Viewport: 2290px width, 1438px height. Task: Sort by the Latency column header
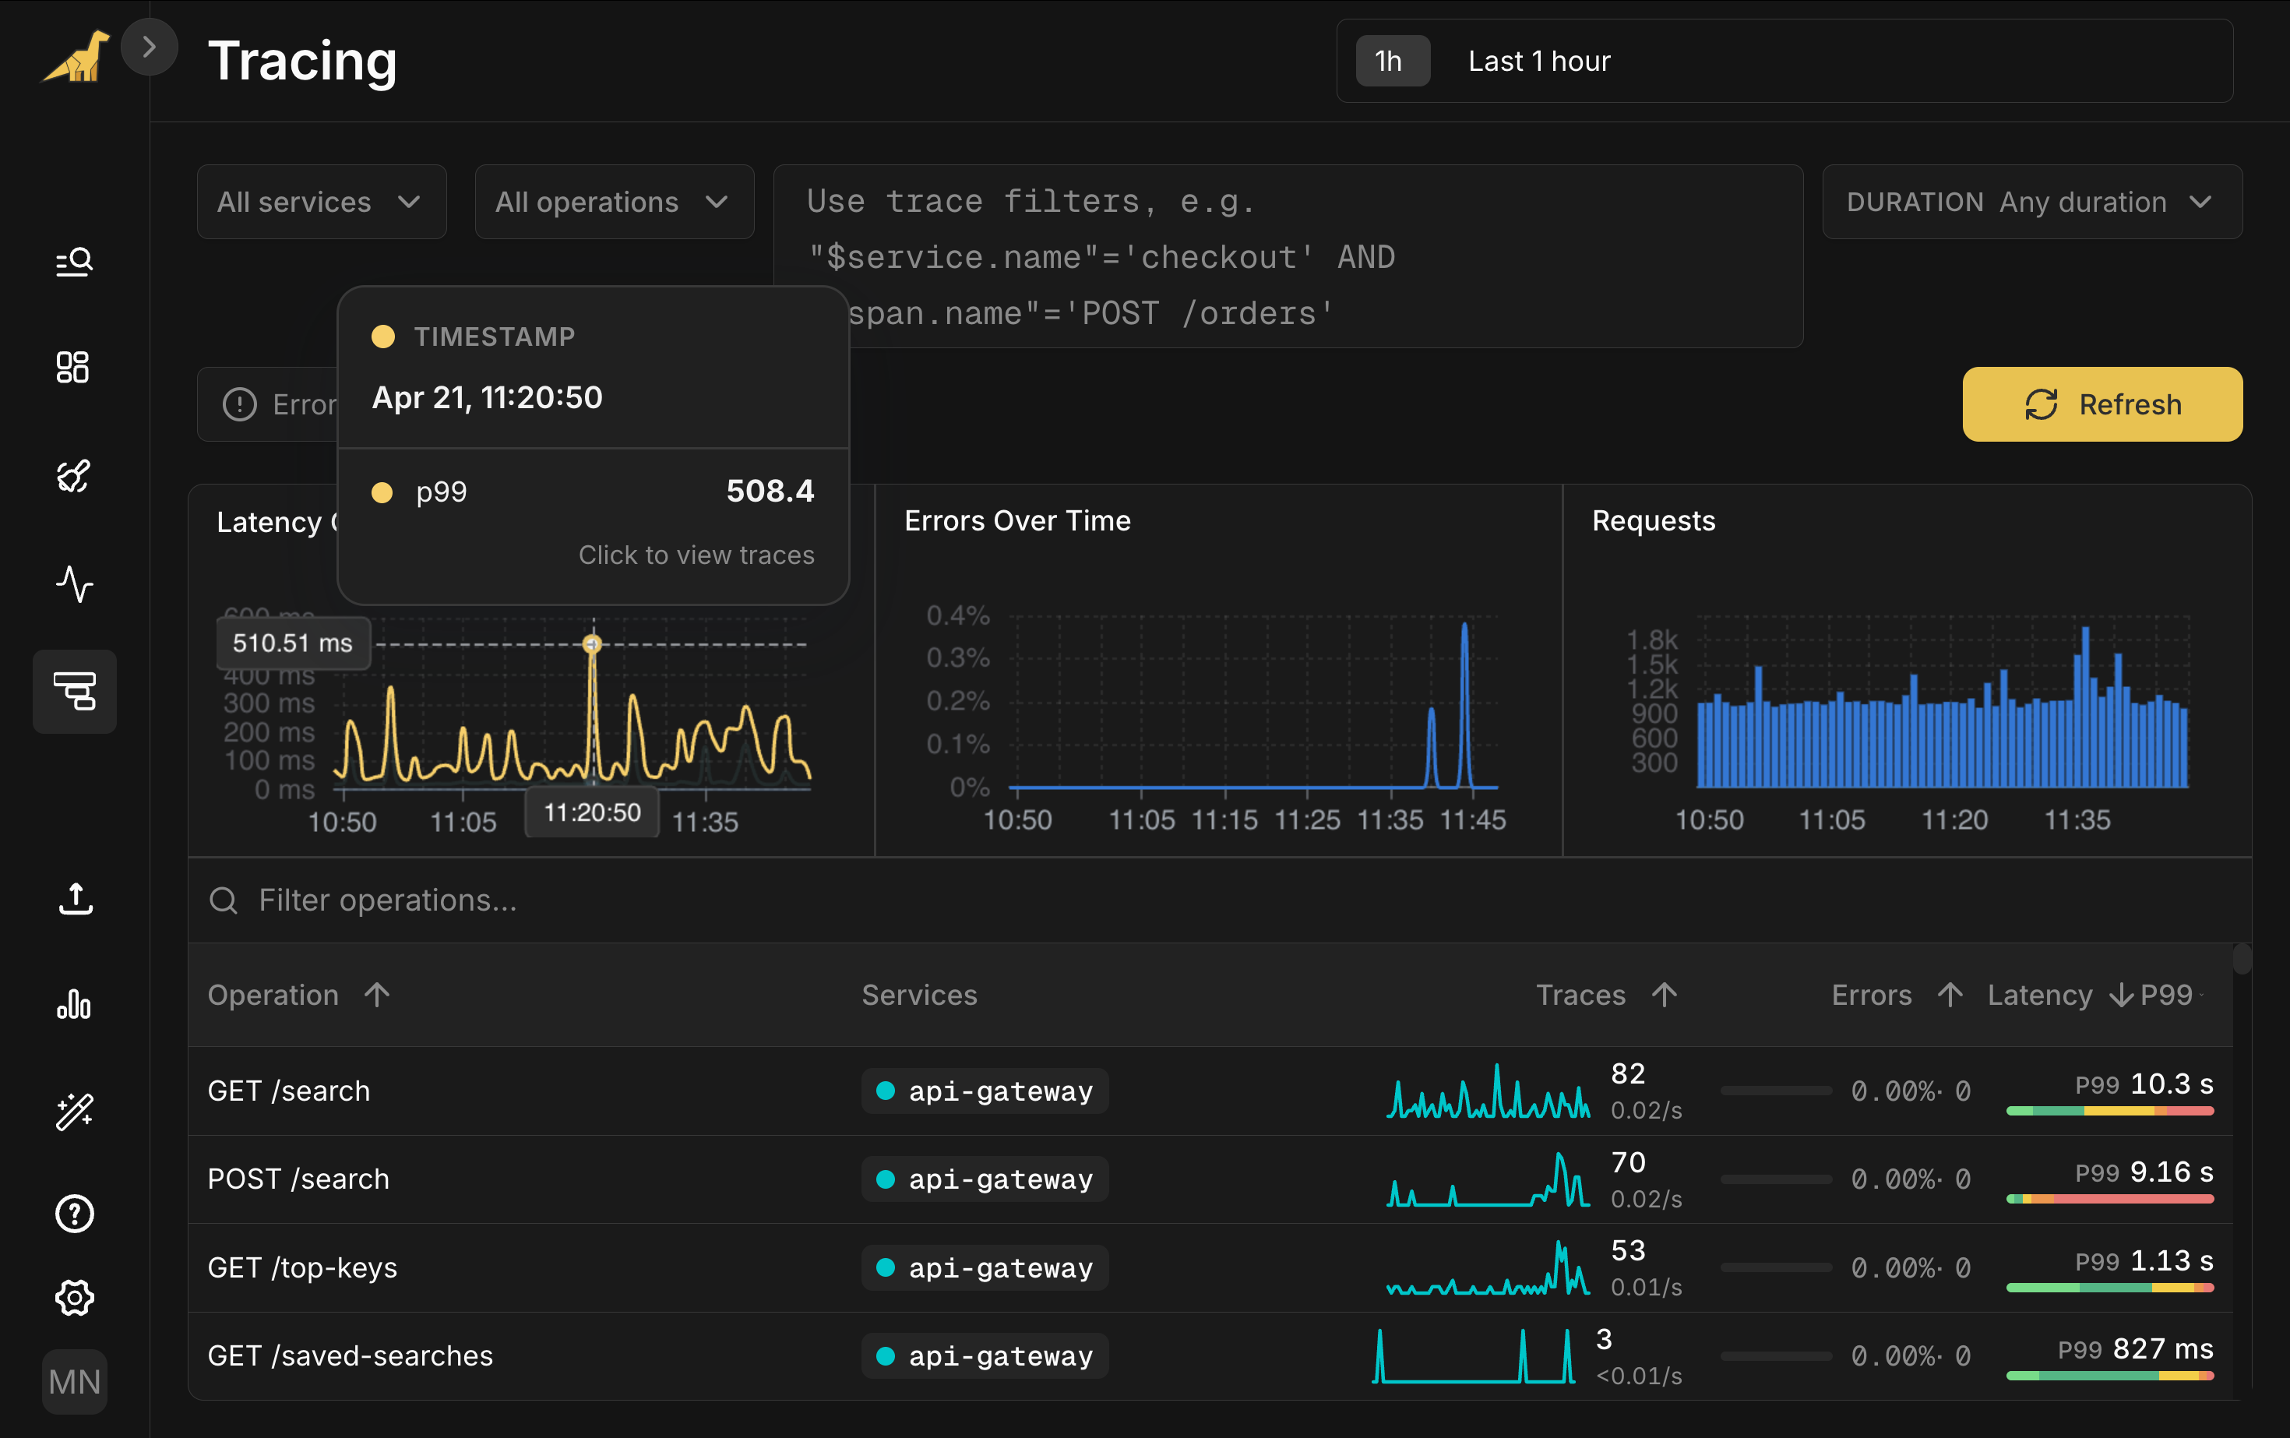[x=2040, y=995]
